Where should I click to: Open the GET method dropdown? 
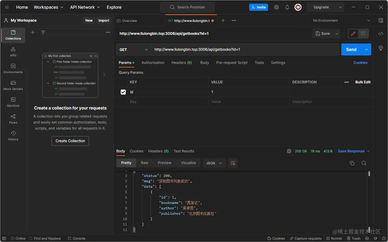tap(133, 49)
